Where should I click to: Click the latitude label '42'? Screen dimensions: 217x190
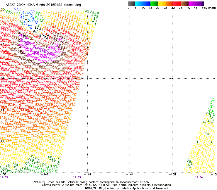2,141
